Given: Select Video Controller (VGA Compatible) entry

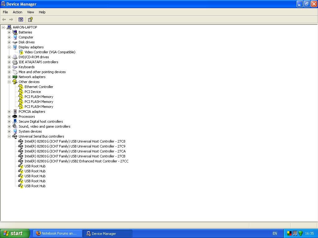Looking at the screenshot, I should [x=50, y=52].
